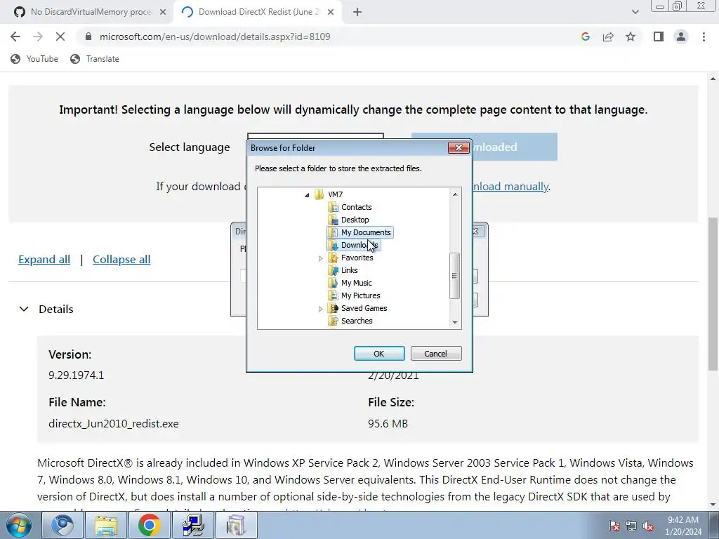
Task: Select the Searches folder
Action: pos(357,321)
